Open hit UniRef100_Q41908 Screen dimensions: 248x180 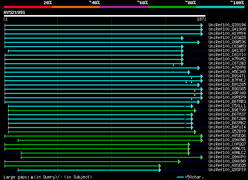(x=227, y=29)
